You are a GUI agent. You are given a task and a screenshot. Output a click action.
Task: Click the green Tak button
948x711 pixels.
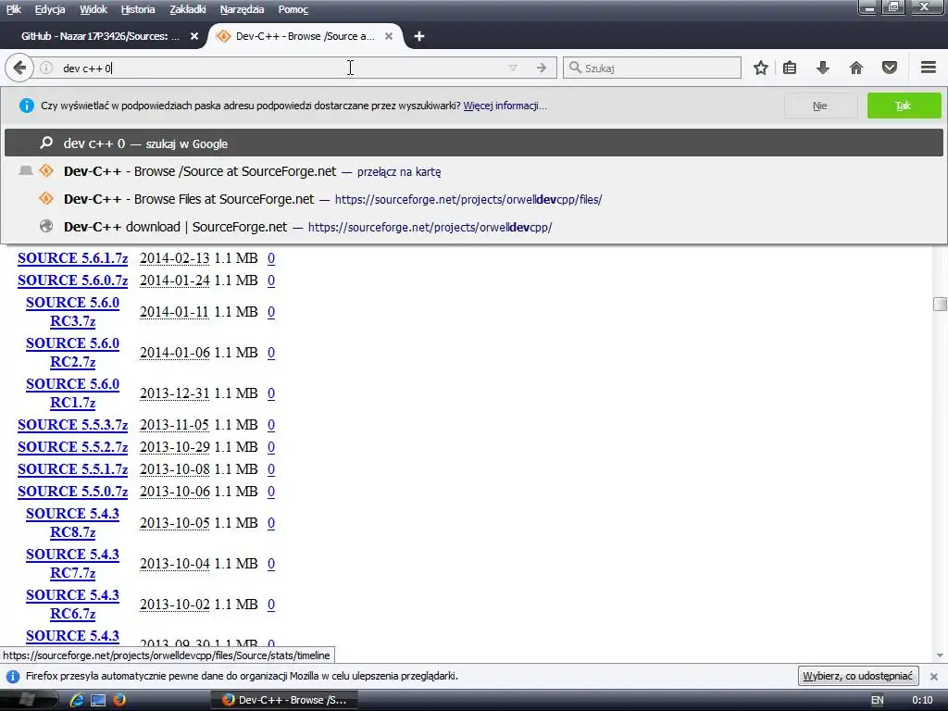(904, 106)
